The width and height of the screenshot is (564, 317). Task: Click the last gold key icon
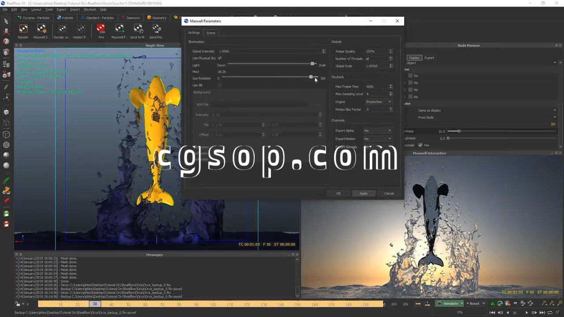559,303
